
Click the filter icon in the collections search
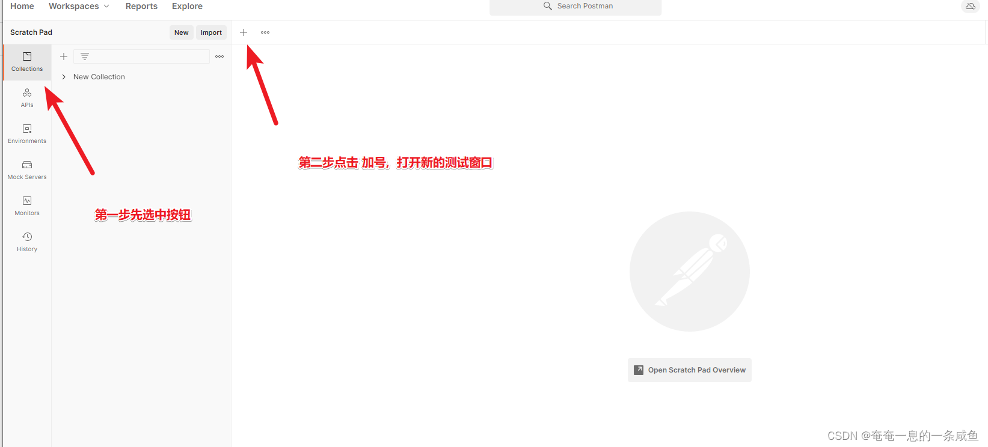coord(85,56)
